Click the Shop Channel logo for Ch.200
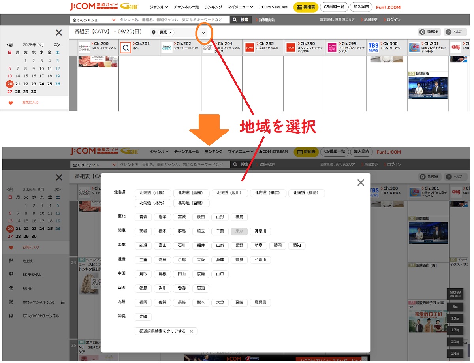 85,48
